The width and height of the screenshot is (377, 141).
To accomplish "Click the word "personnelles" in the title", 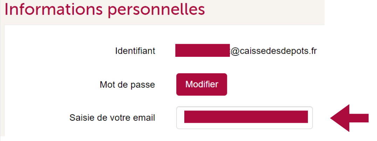I will point(156,9).
